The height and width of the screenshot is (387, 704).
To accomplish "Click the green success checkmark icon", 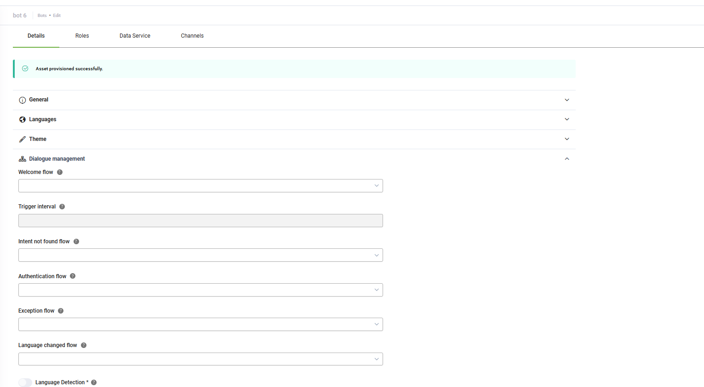I will coord(25,69).
